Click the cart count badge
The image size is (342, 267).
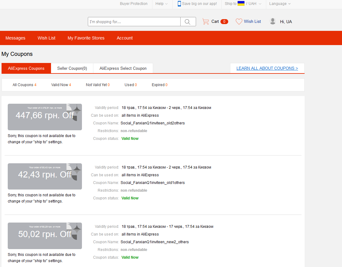(224, 22)
